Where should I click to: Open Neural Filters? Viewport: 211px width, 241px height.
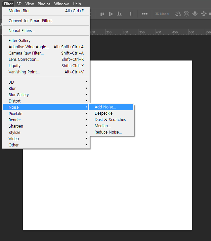click(x=46, y=31)
